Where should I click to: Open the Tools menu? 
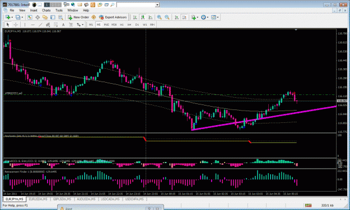click(x=59, y=10)
